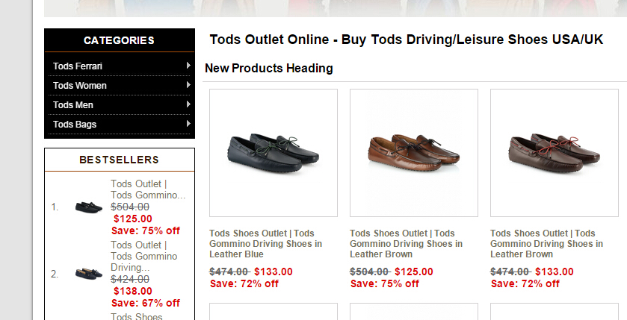
Task: Click the blue leather driving shoe image
Action: 274,150
